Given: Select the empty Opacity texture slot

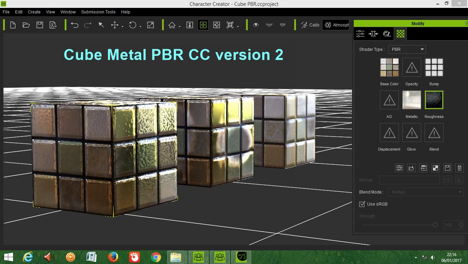Looking at the screenshot, I should pos(412,67).
